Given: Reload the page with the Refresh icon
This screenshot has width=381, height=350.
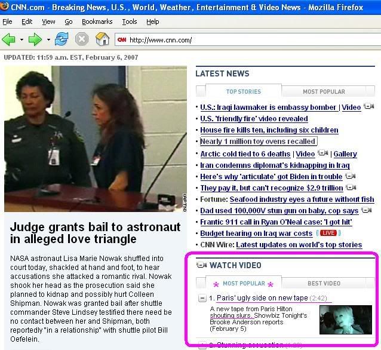Looking at the screenshot, I should 61,40.
